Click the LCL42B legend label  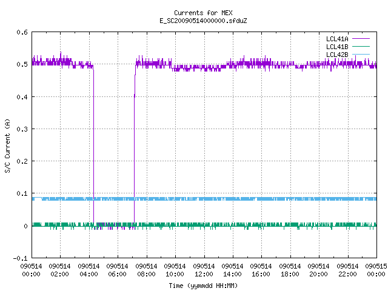pyautogui.click(x=337, y=55)
